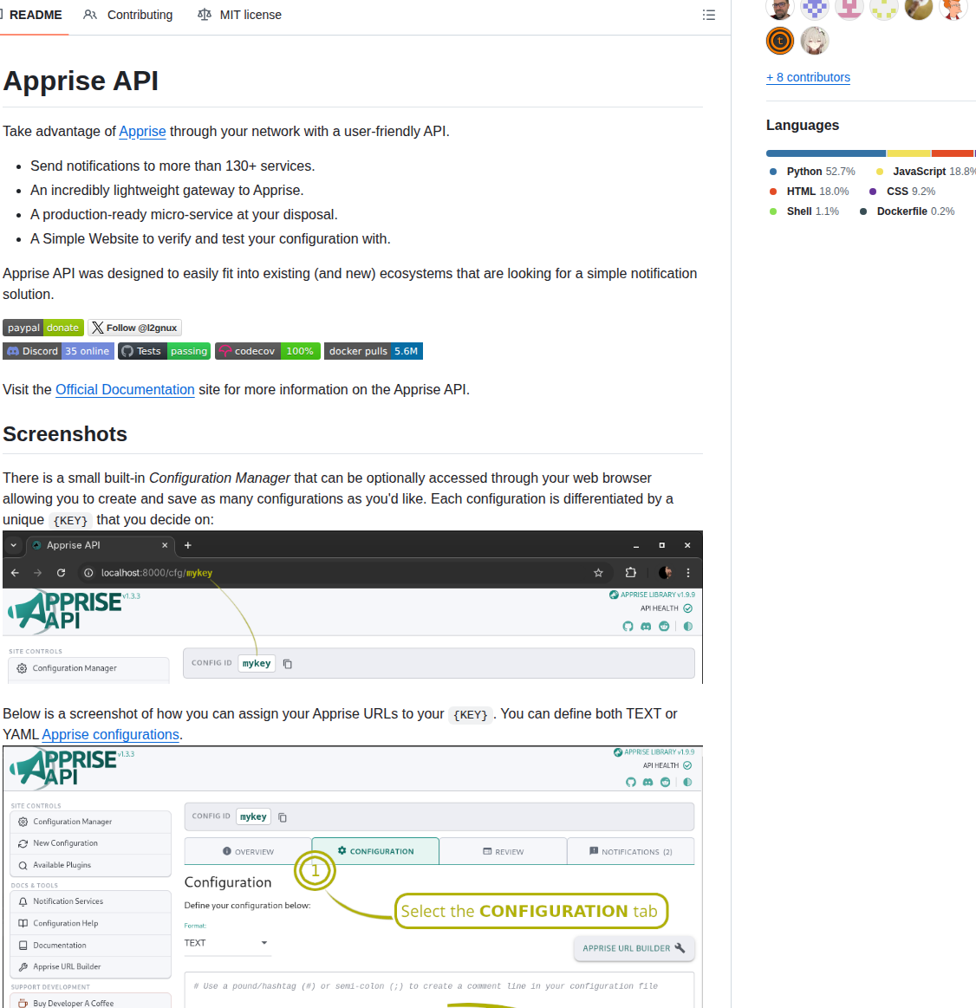Screen dimensions: 976x1008
Task: Open the Official Documentation link
Action: pos(125,389)
